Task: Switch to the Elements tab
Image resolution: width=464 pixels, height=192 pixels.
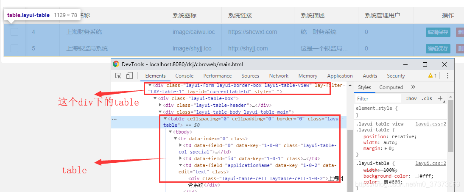Action: [x=155, y=76]
